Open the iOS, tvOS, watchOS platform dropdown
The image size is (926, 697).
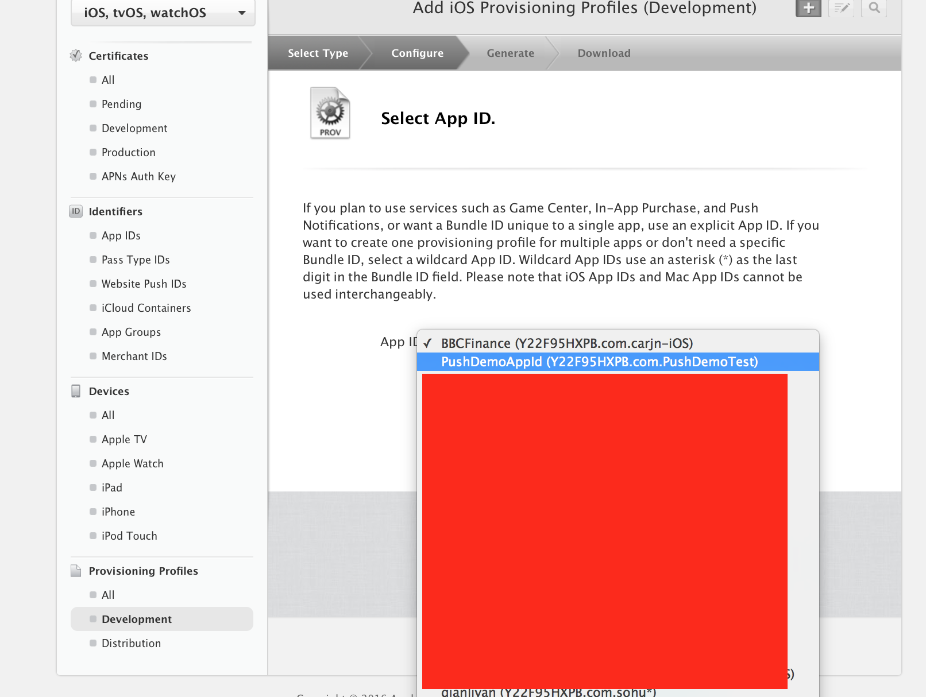tap(163, 13)
